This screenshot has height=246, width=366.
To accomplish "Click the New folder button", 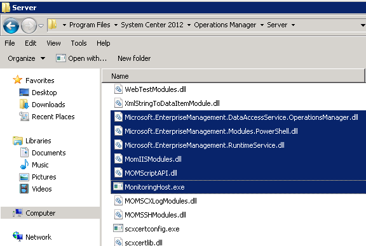I will click(x=134, y=58).
